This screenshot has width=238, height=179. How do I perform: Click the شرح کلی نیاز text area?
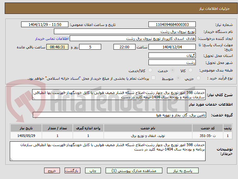pos(119,95)
